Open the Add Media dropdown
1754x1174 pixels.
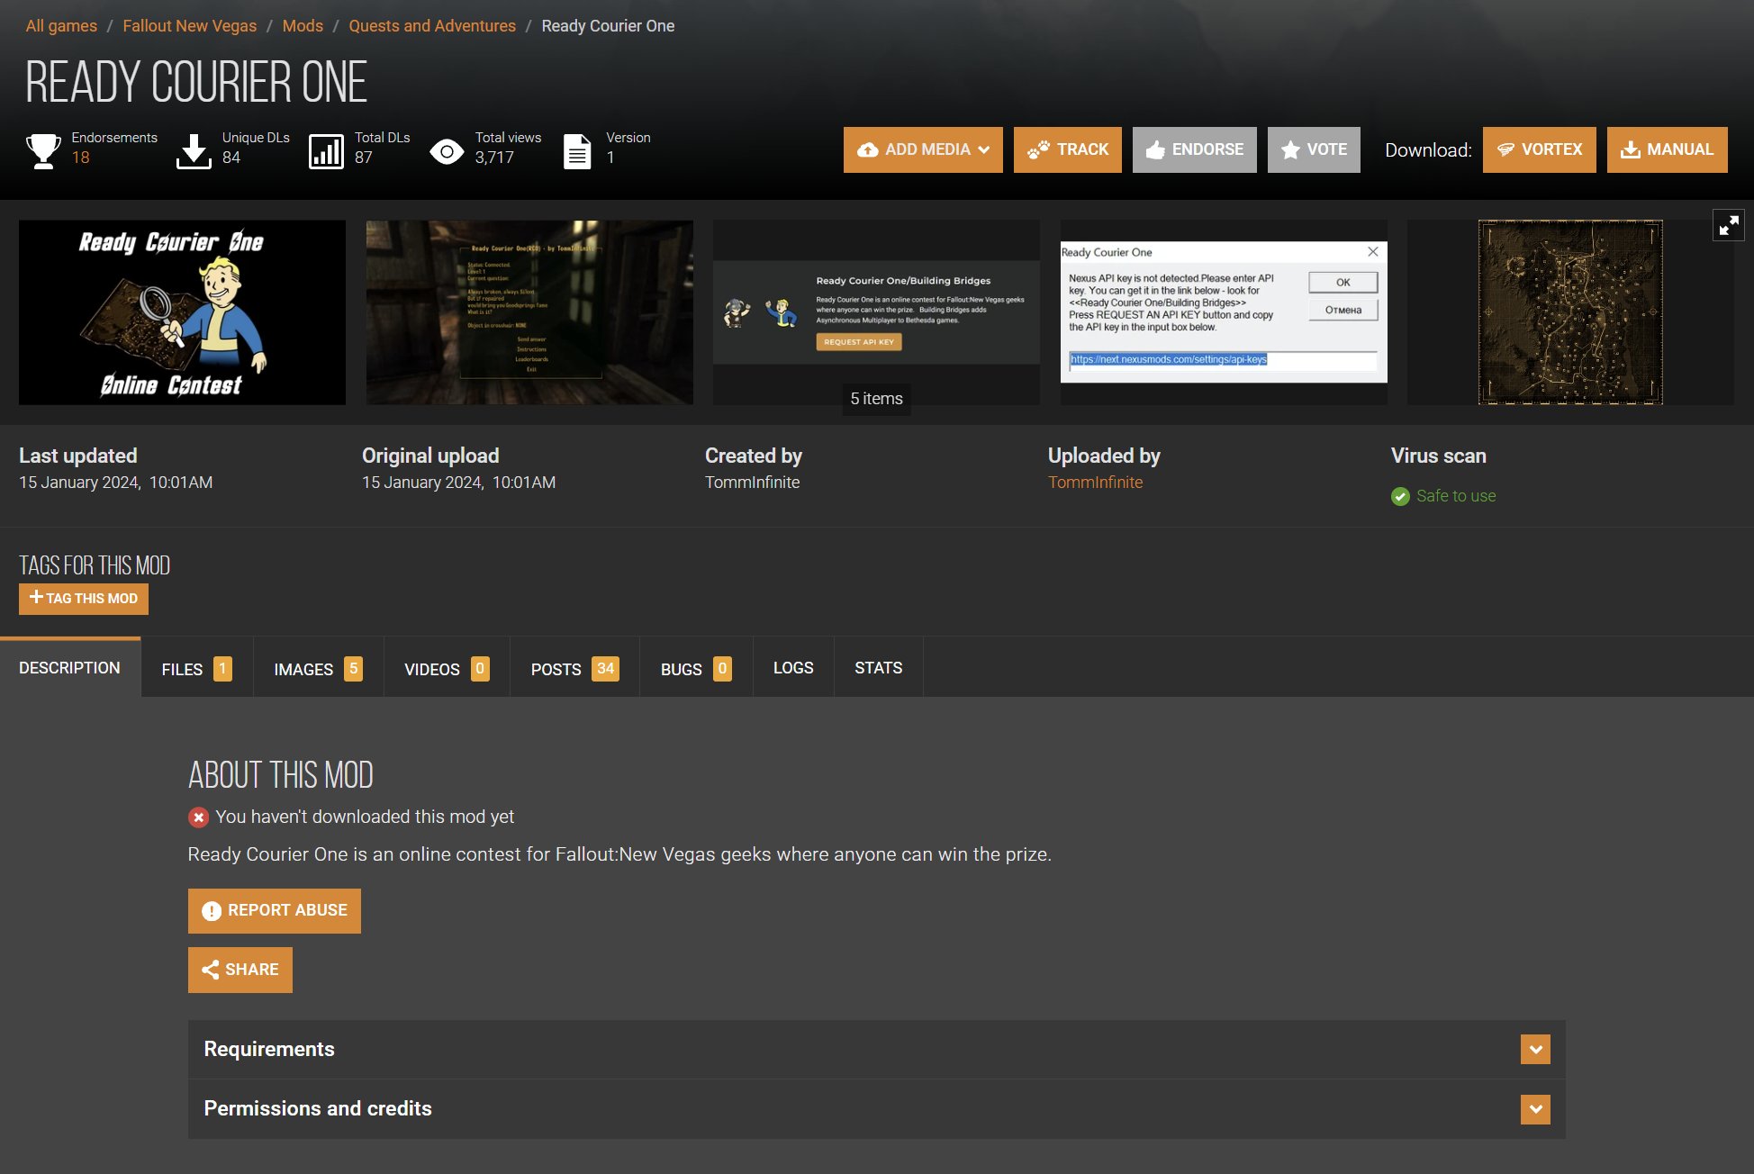pos(923,149)
